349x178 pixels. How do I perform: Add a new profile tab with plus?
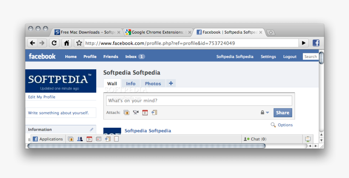coord(171,84)
